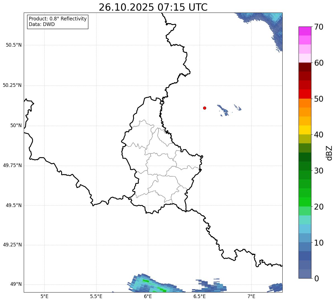Click the red location marker dot
Screen dimensions: 336x302
click(x=205, y=108)
